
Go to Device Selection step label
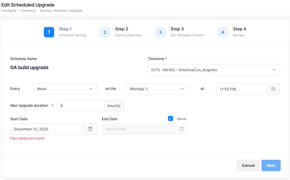(128, 35)
